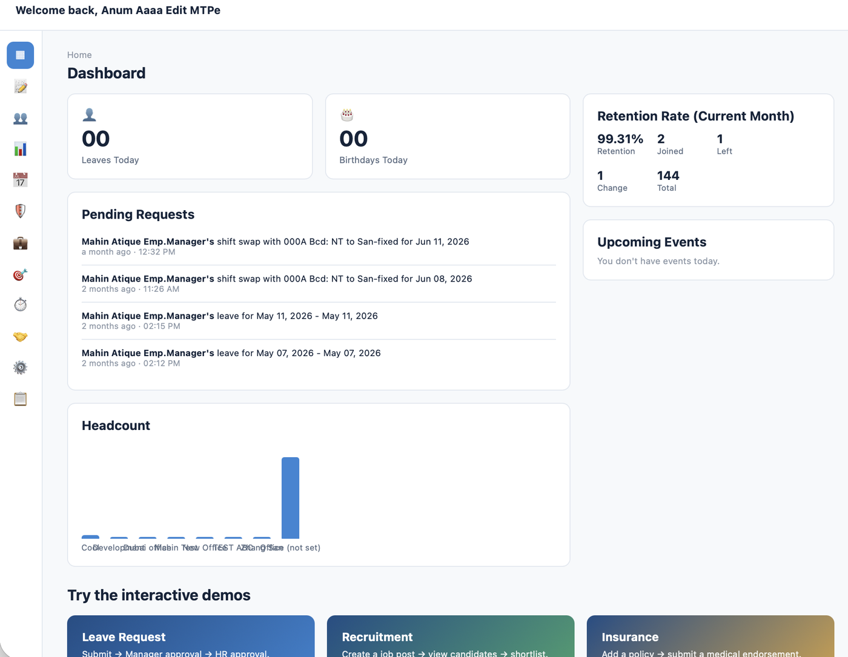Open the bar chart reports sidebar icon
848x657 pixels.
pyautogui.click(x=20, y=149)
